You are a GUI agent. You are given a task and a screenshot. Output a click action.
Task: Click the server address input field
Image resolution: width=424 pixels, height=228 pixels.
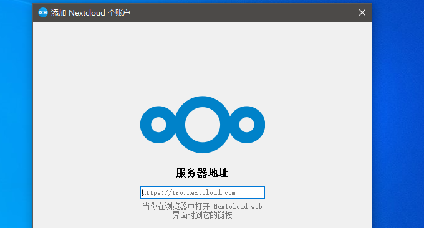(202, 192)
